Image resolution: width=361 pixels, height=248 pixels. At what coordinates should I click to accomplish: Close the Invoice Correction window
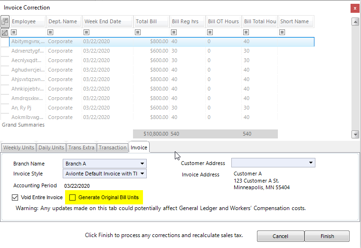tap(355, 8)
